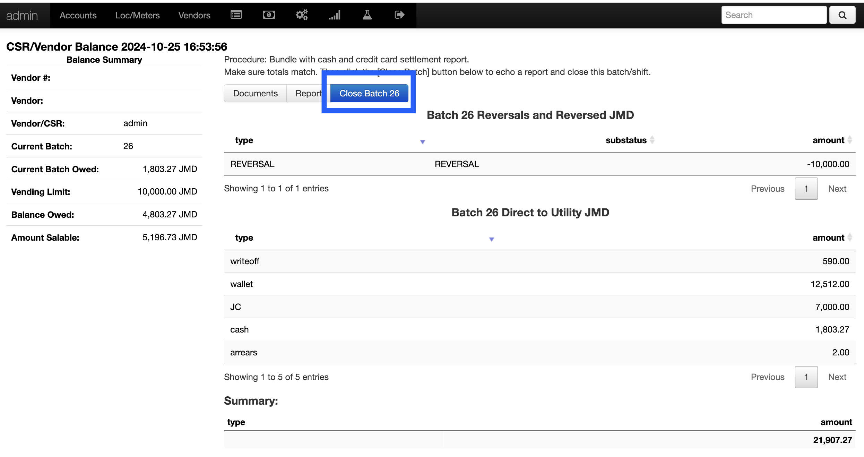Focus the Search input field
Viewport: 864px width, 457px height.
pyautogui.click(x=774, y=15)
